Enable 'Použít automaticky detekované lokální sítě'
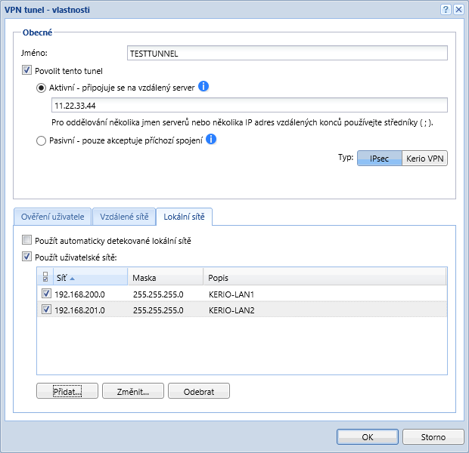 pos(27,241)
